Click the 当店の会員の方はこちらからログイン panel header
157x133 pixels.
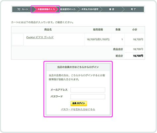click(78, 67)
